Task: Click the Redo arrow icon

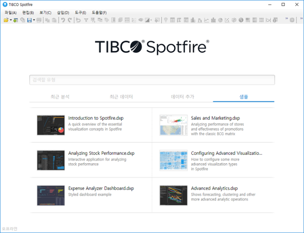Action: [x=70, y=20]
